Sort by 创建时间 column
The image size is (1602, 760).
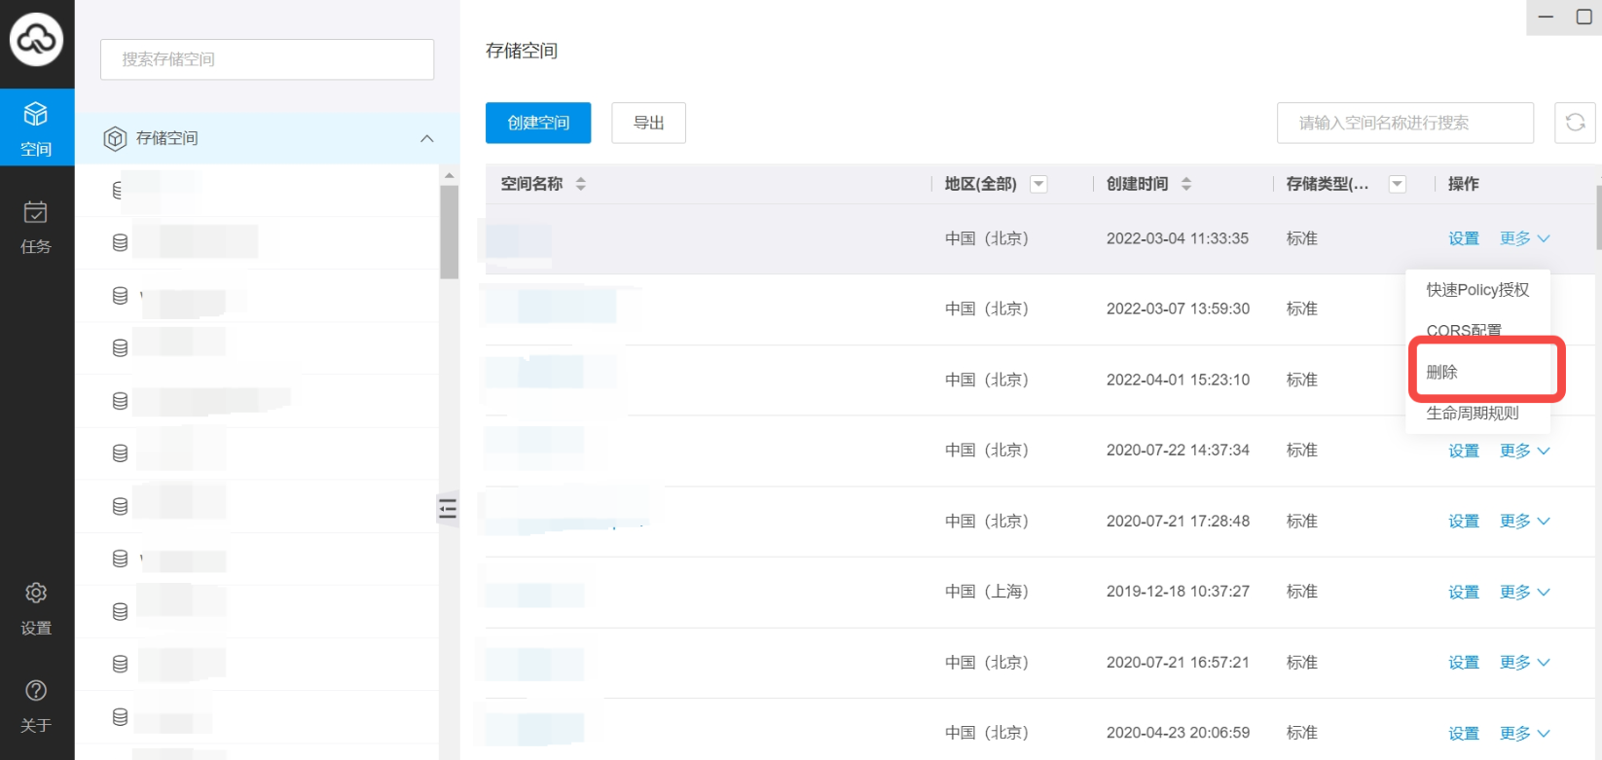[x=1186, y=184]
